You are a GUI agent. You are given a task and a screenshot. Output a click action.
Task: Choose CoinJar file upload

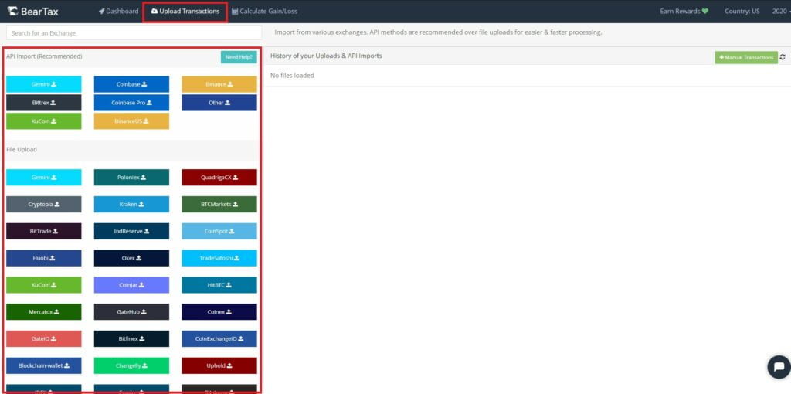[x=131, y=285]
